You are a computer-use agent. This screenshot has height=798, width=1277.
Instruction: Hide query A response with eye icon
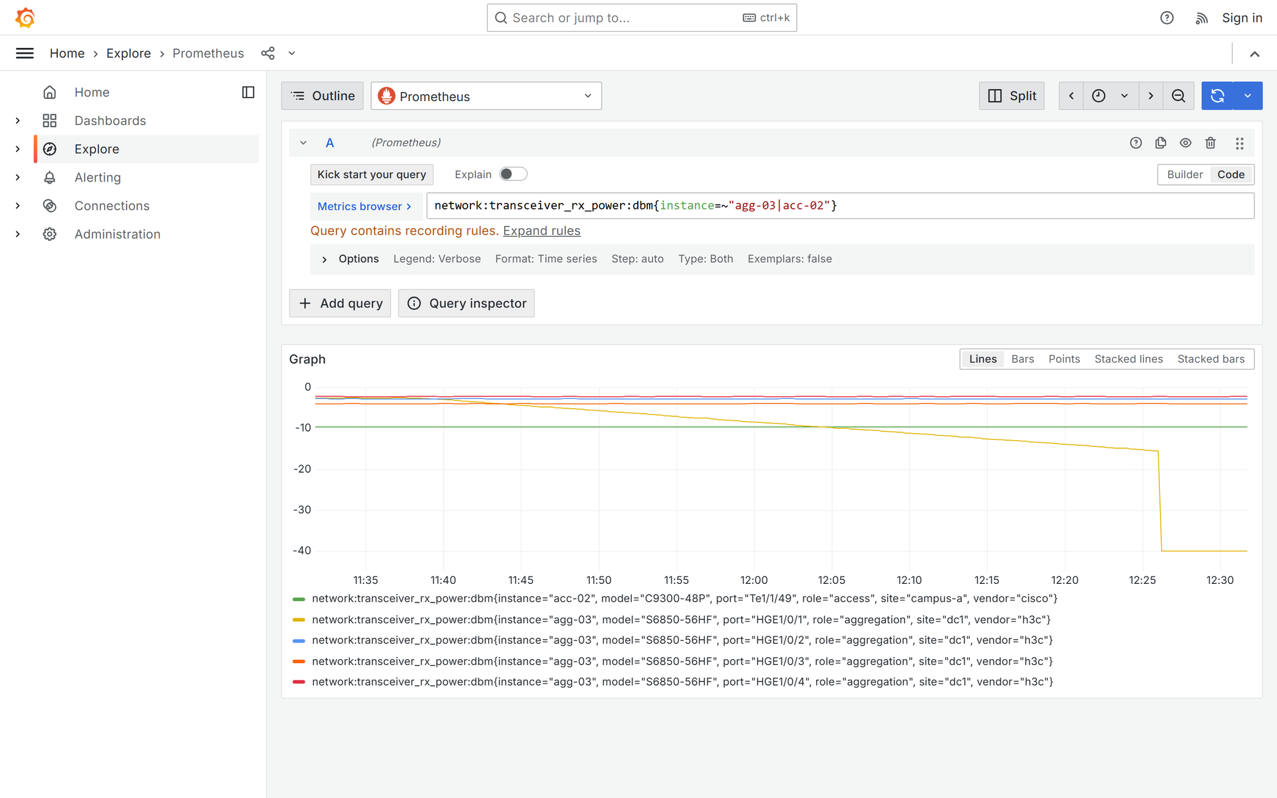coord(1185,143)
